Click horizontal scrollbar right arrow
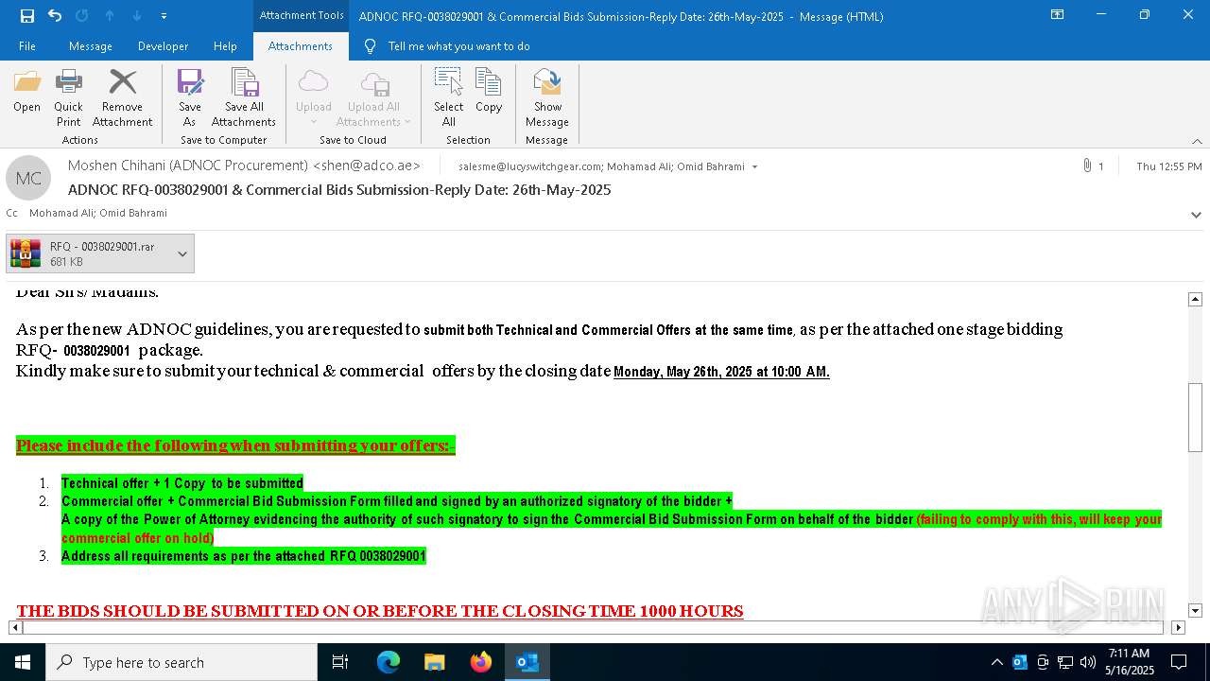1210x681 pixels. coord(1178,627)
